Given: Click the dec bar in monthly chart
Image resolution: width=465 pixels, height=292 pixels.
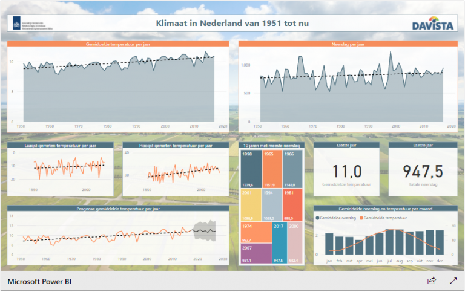Looking at the screenshot, I should [440, 242].
